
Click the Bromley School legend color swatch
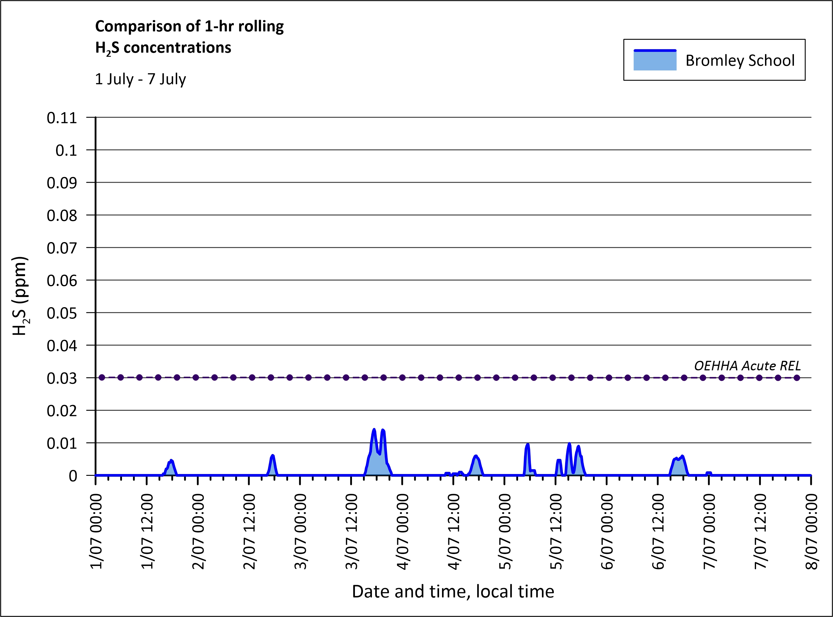[x=655, y=61]
